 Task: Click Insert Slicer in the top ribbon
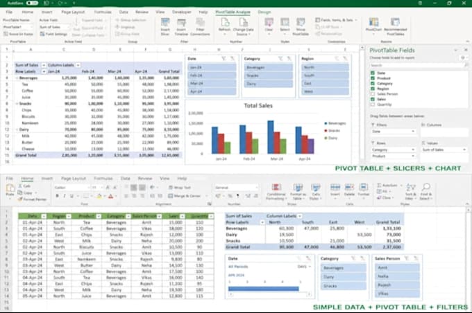[165, 26]
